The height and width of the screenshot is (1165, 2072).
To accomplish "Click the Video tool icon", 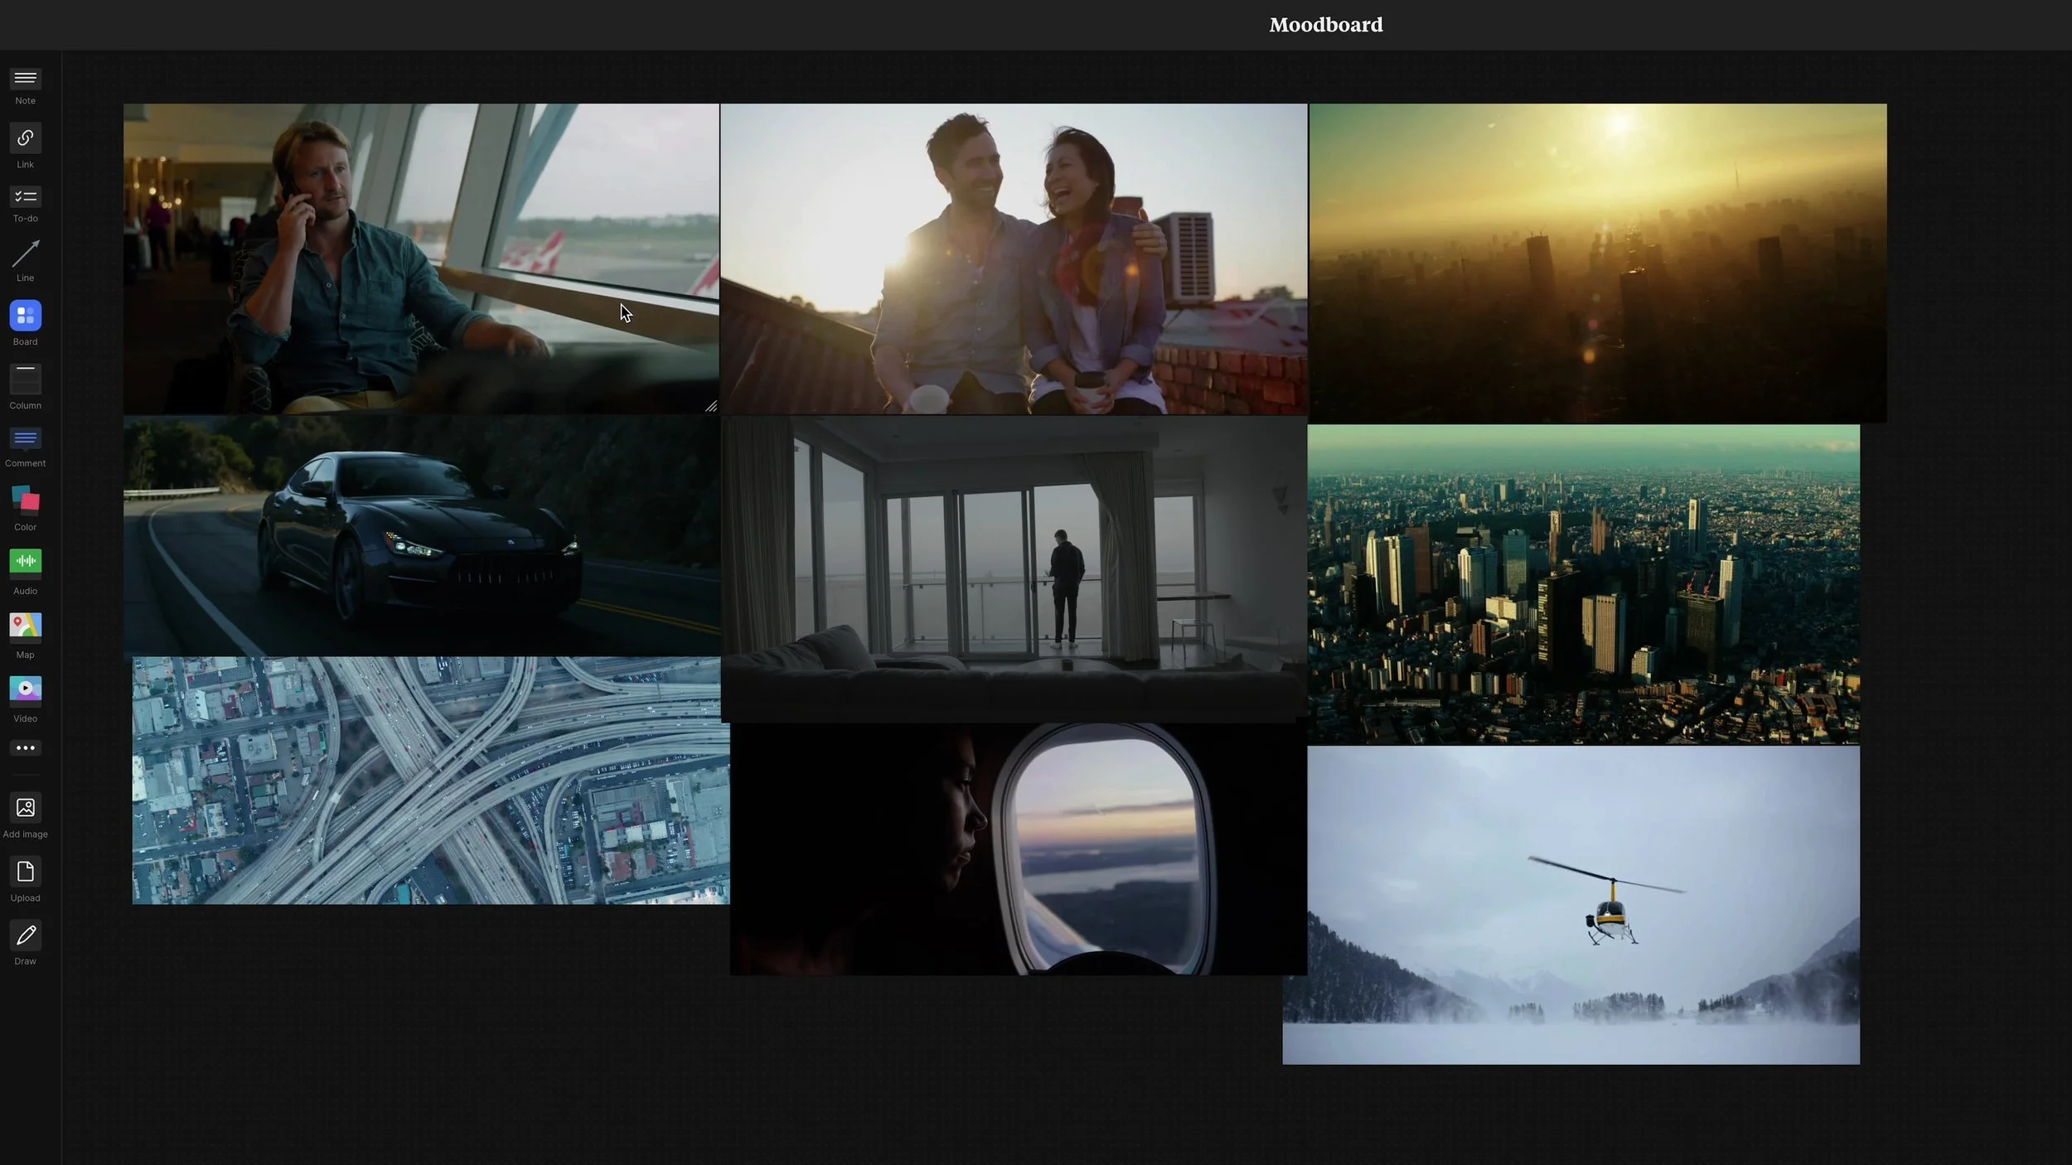I will pyautogui.click(x=25, y=689).
